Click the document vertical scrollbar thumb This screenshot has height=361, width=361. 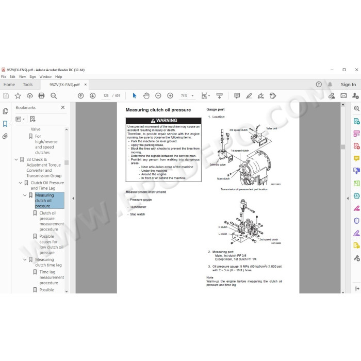[343, 147]
